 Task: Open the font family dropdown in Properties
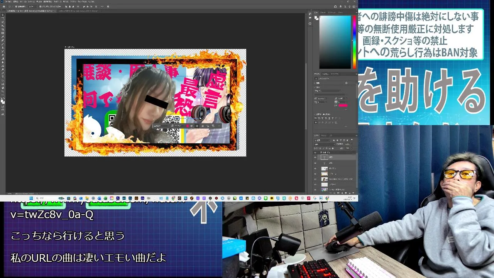tap(328, 91)
